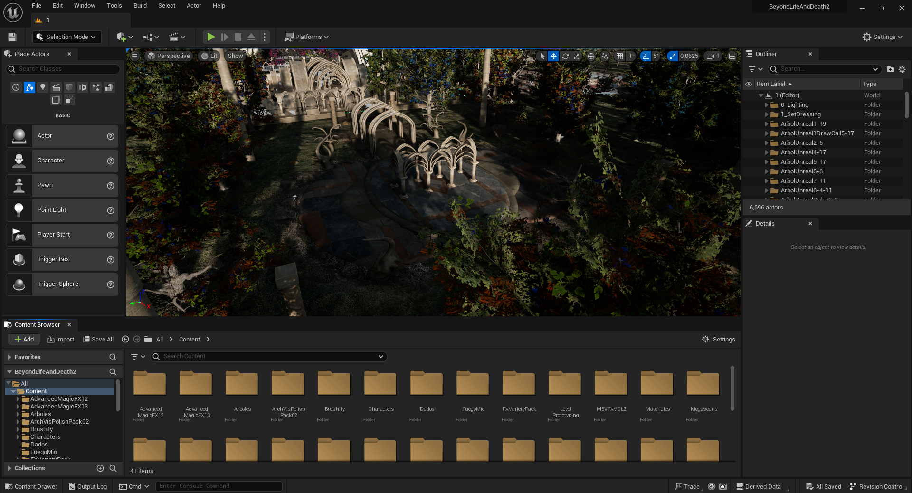This screenshot has height=493, width=912.
Task: Select the Lights category in Place Actors
Action: [x=43, y=87]
